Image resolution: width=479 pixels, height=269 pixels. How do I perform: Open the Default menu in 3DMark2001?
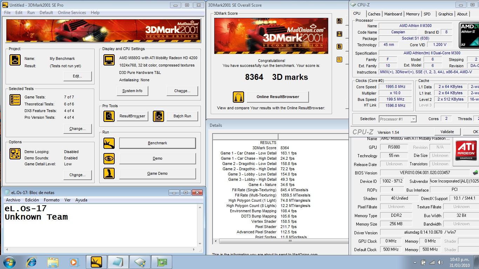point(46,13)
